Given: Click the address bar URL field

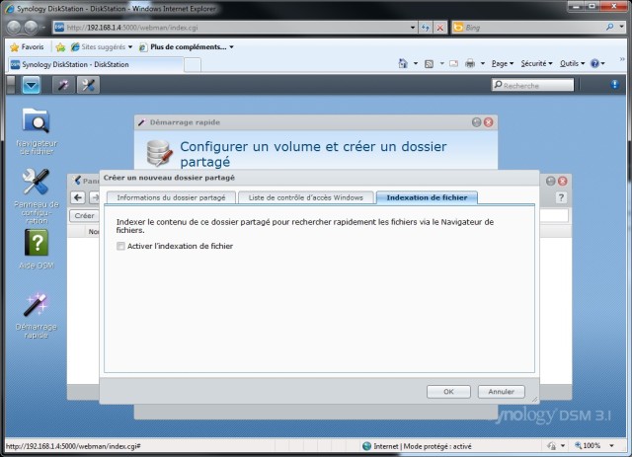Looking at the screenshot, I should tap(236, 28).
